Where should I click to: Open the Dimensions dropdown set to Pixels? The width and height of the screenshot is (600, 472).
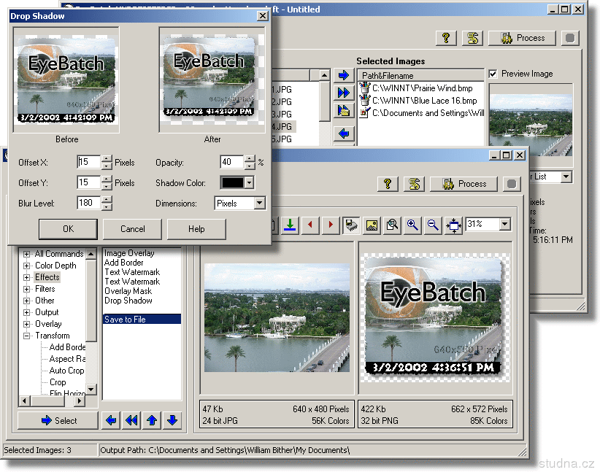[259, 204]
